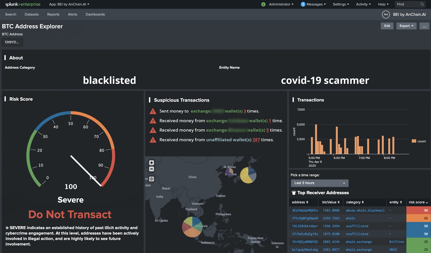Viewport: 431px width, 253px height.
Task: Click the crown icon beside Top Receiver Addresses
Action: (x=294, y=193)
